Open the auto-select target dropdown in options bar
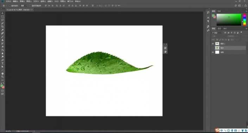This screenshot has height=133, width=248. pyautogui.click(x=24, y=6)
